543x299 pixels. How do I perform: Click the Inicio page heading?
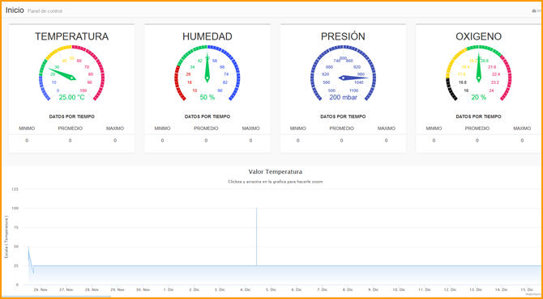pos(15,10)
